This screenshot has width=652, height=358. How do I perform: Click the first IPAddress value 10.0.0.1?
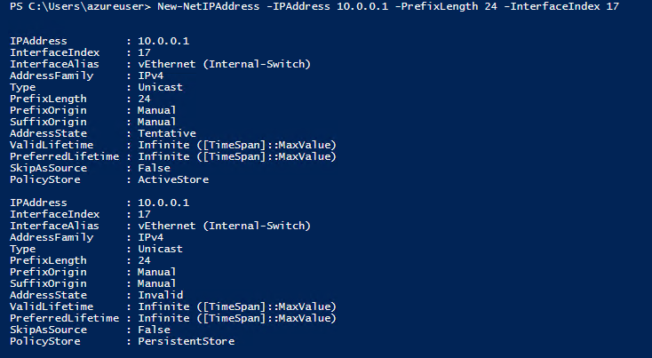163,41
